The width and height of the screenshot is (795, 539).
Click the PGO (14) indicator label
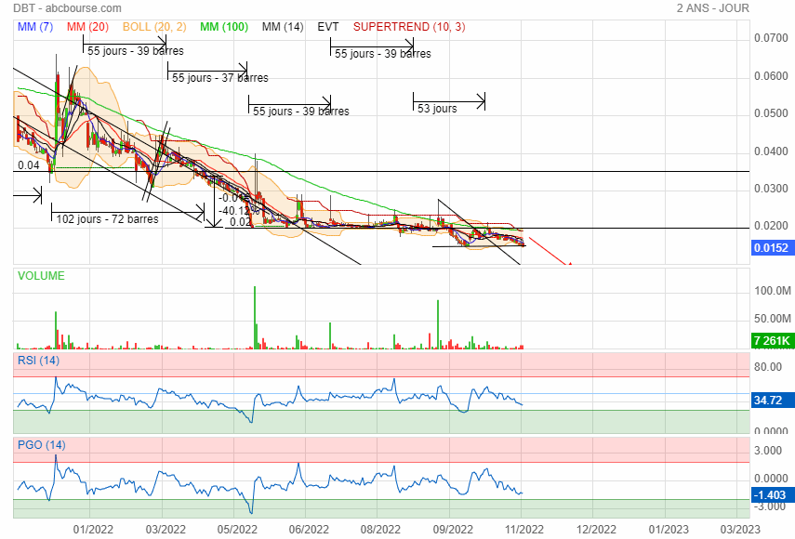(x=42, y=445)
